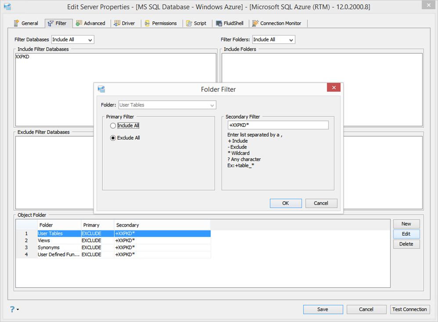Click row number 4 in Object Folder
The width and height of the screenshot is (438, 322).
point(26,254)
